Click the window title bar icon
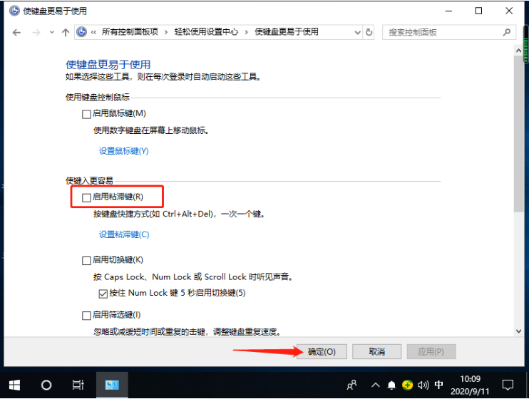 pos(14,11)
